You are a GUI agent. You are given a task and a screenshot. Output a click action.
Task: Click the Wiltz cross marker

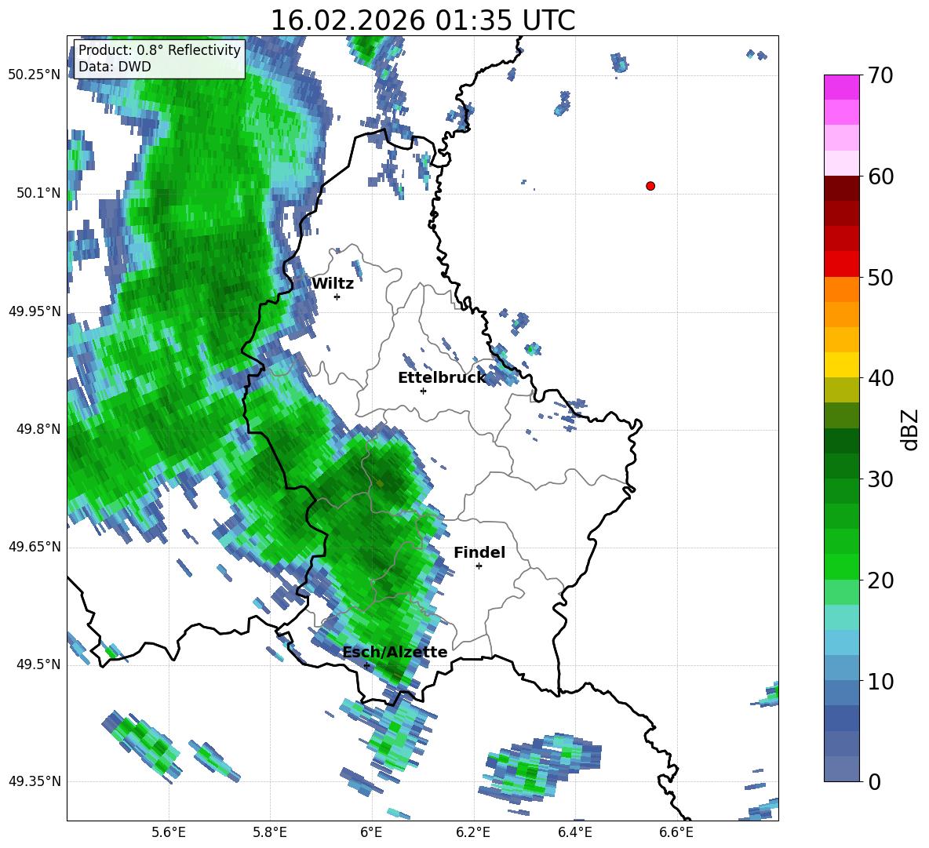337,297
